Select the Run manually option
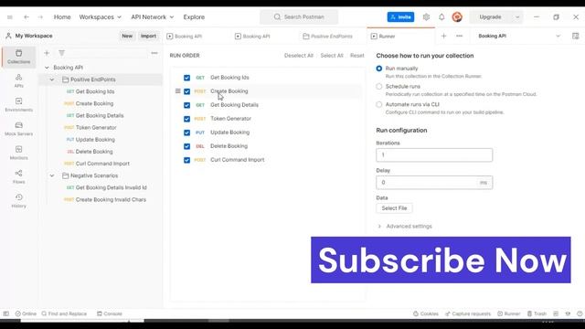This screenshot has width=585, height=329. click(379, 69)
